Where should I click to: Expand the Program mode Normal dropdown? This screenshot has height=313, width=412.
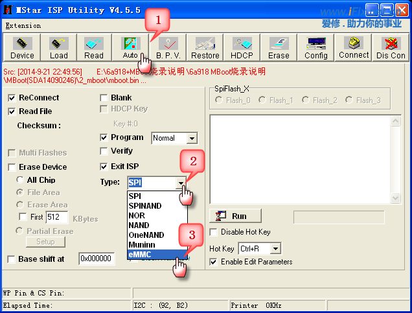click(x=191, y=138)
